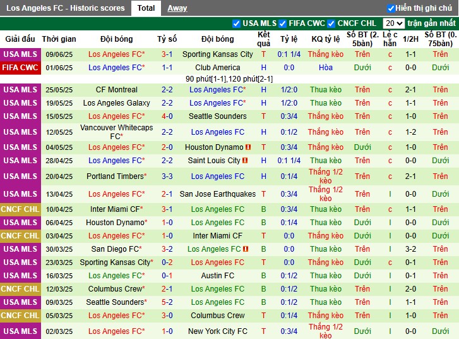Click the Thời gian column header

(x=59, y=39)
